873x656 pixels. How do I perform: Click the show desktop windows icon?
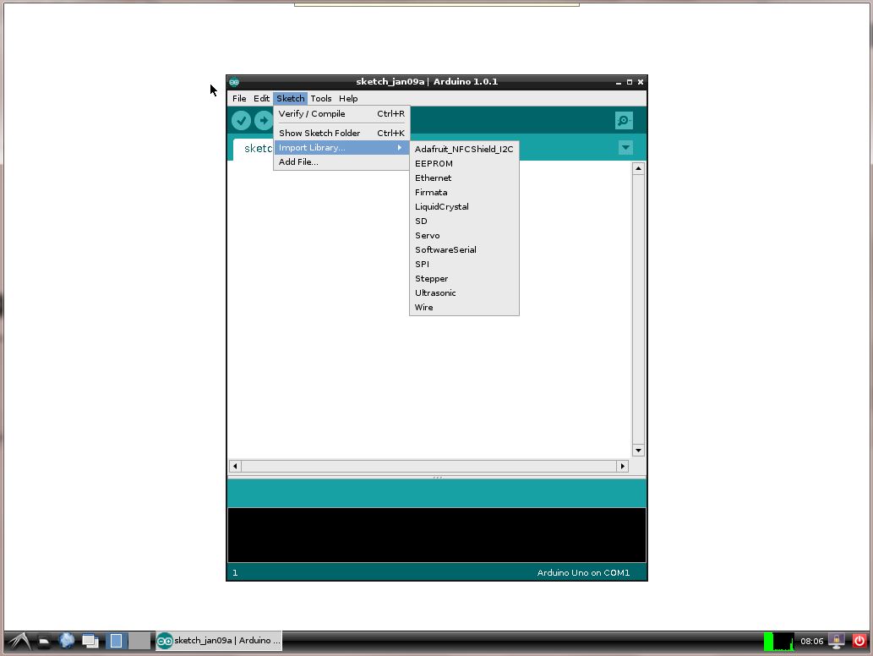pyautogui.click(x=90, y=642)
